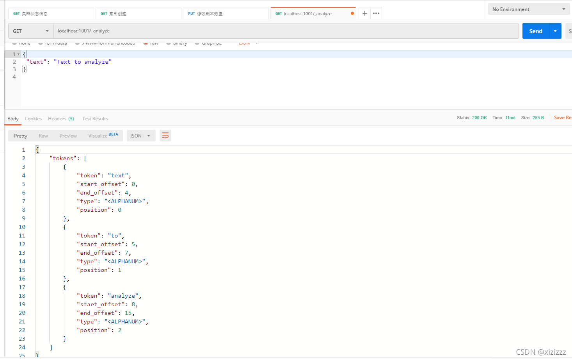Click the blue Send button
Viewport: 572px width, 359px height.
click(x=536, y=31)
